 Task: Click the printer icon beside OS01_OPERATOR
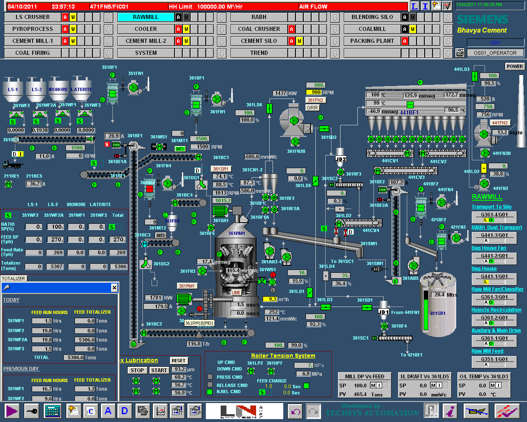(460, 53)
